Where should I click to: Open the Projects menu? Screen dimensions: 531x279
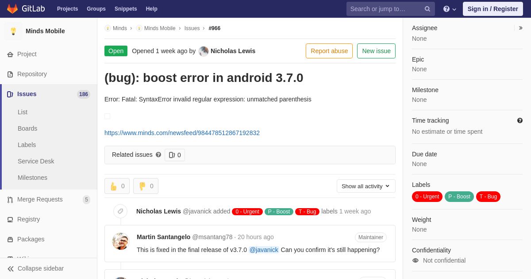[x=67, y=9]
